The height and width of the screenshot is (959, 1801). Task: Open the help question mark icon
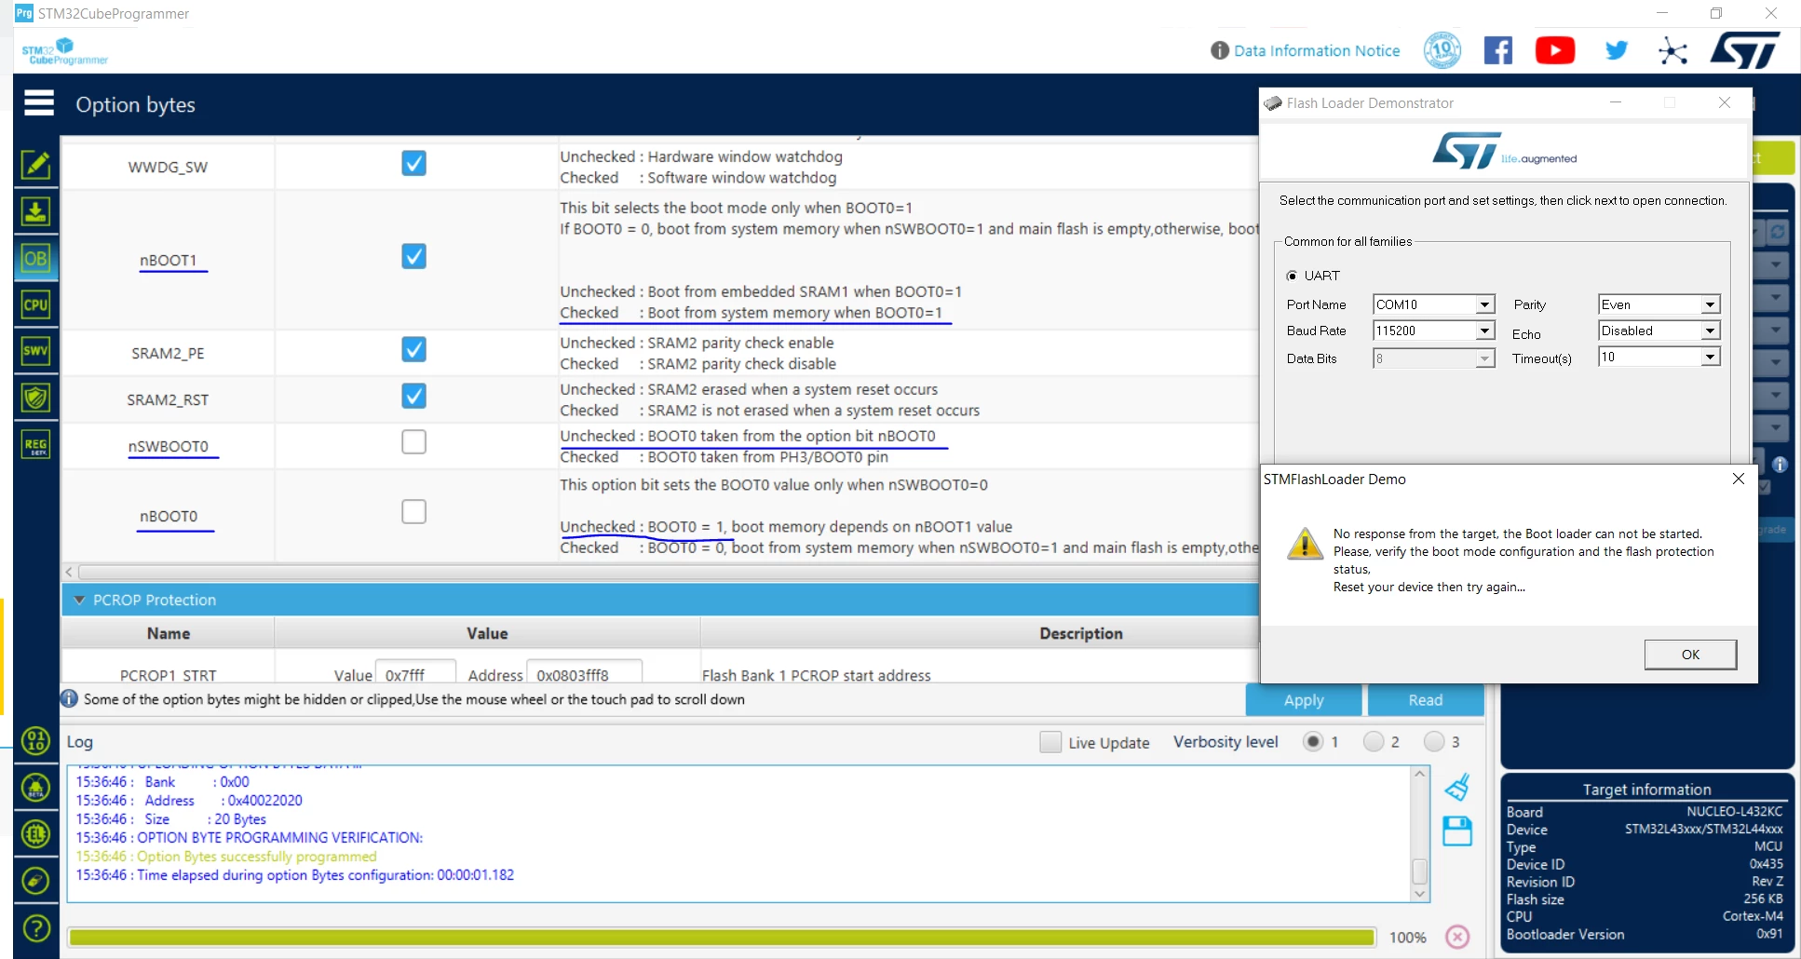tap(35, 927)
